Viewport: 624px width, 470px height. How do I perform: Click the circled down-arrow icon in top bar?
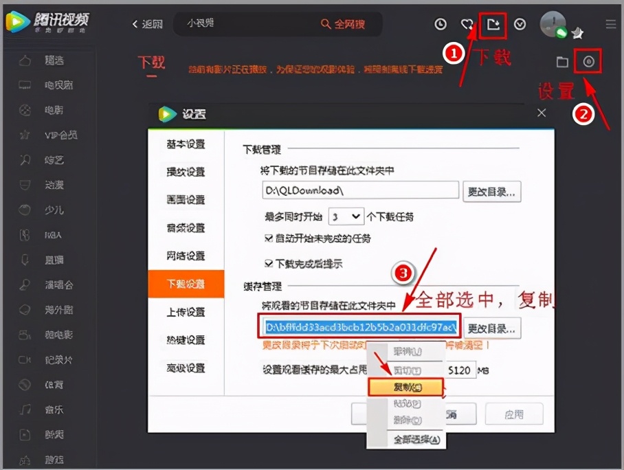(x=520, y=24)
